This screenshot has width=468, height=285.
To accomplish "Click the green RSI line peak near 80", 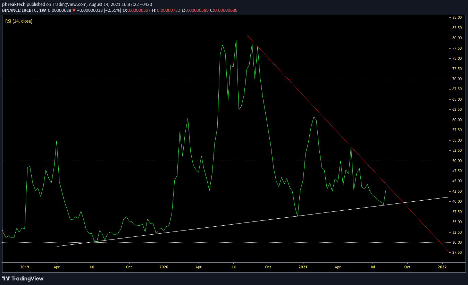I will click(x=236, y=40).
